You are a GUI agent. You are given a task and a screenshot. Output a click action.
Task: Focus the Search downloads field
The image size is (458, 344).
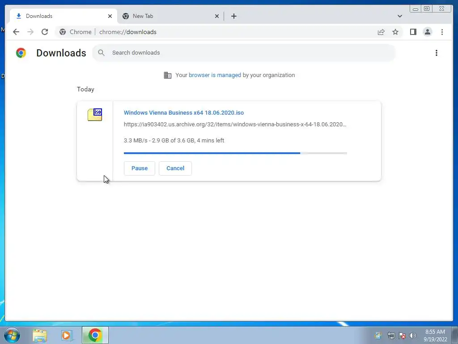pyautogui.click(x=244, y=53)
